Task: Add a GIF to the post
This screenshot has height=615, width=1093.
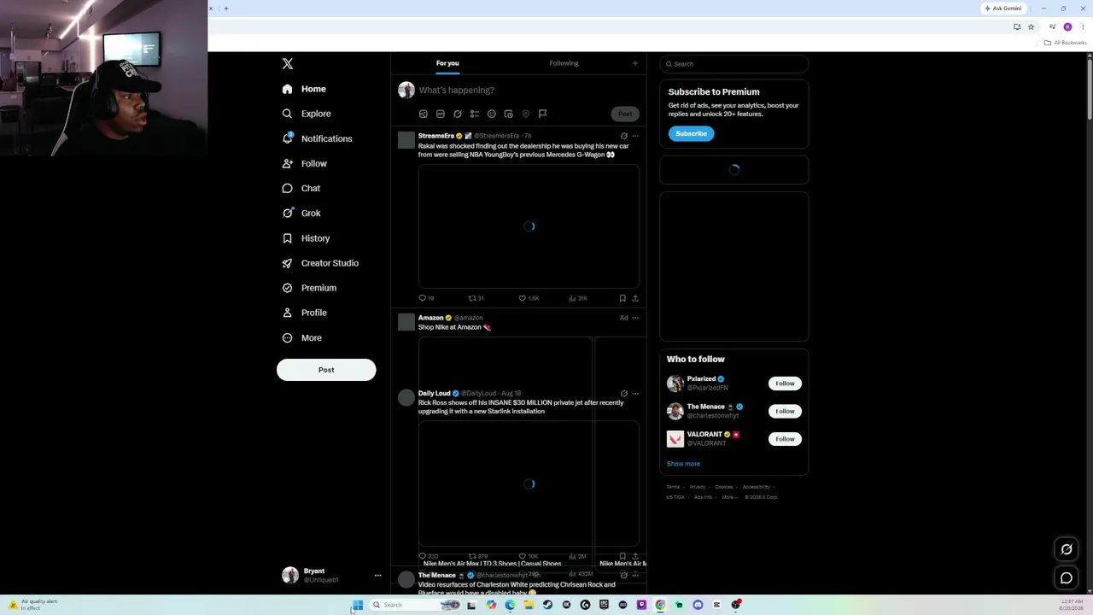Action: (x=441, y=114)
